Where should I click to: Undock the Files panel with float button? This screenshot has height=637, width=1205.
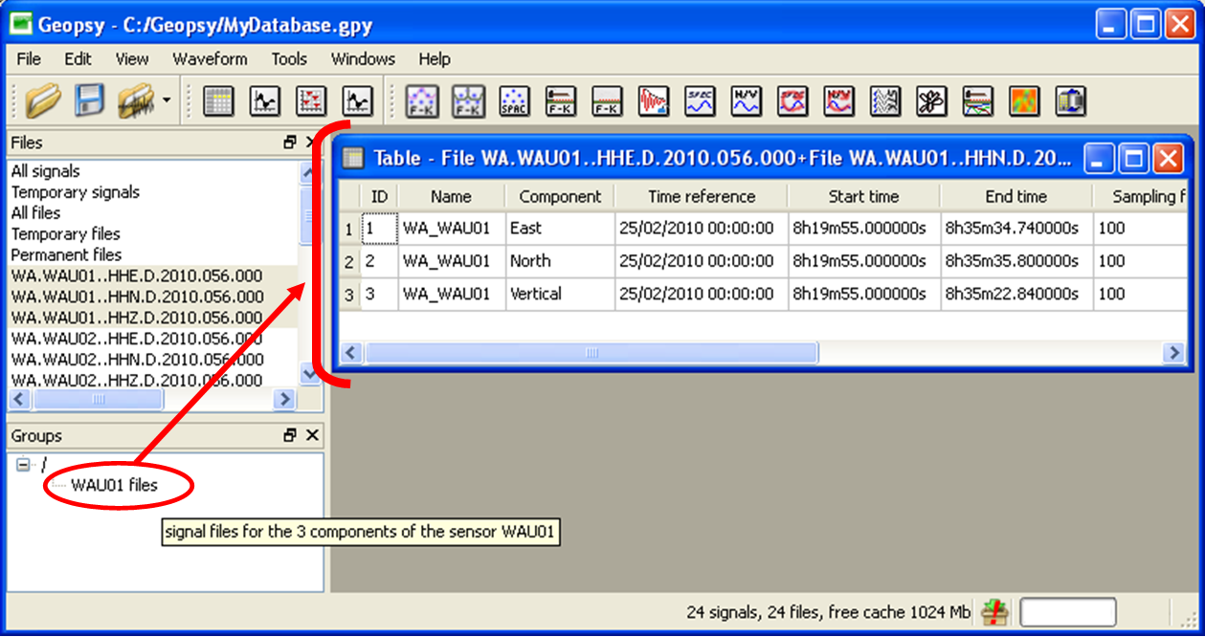pyautogui.click(x=290, y=143)
